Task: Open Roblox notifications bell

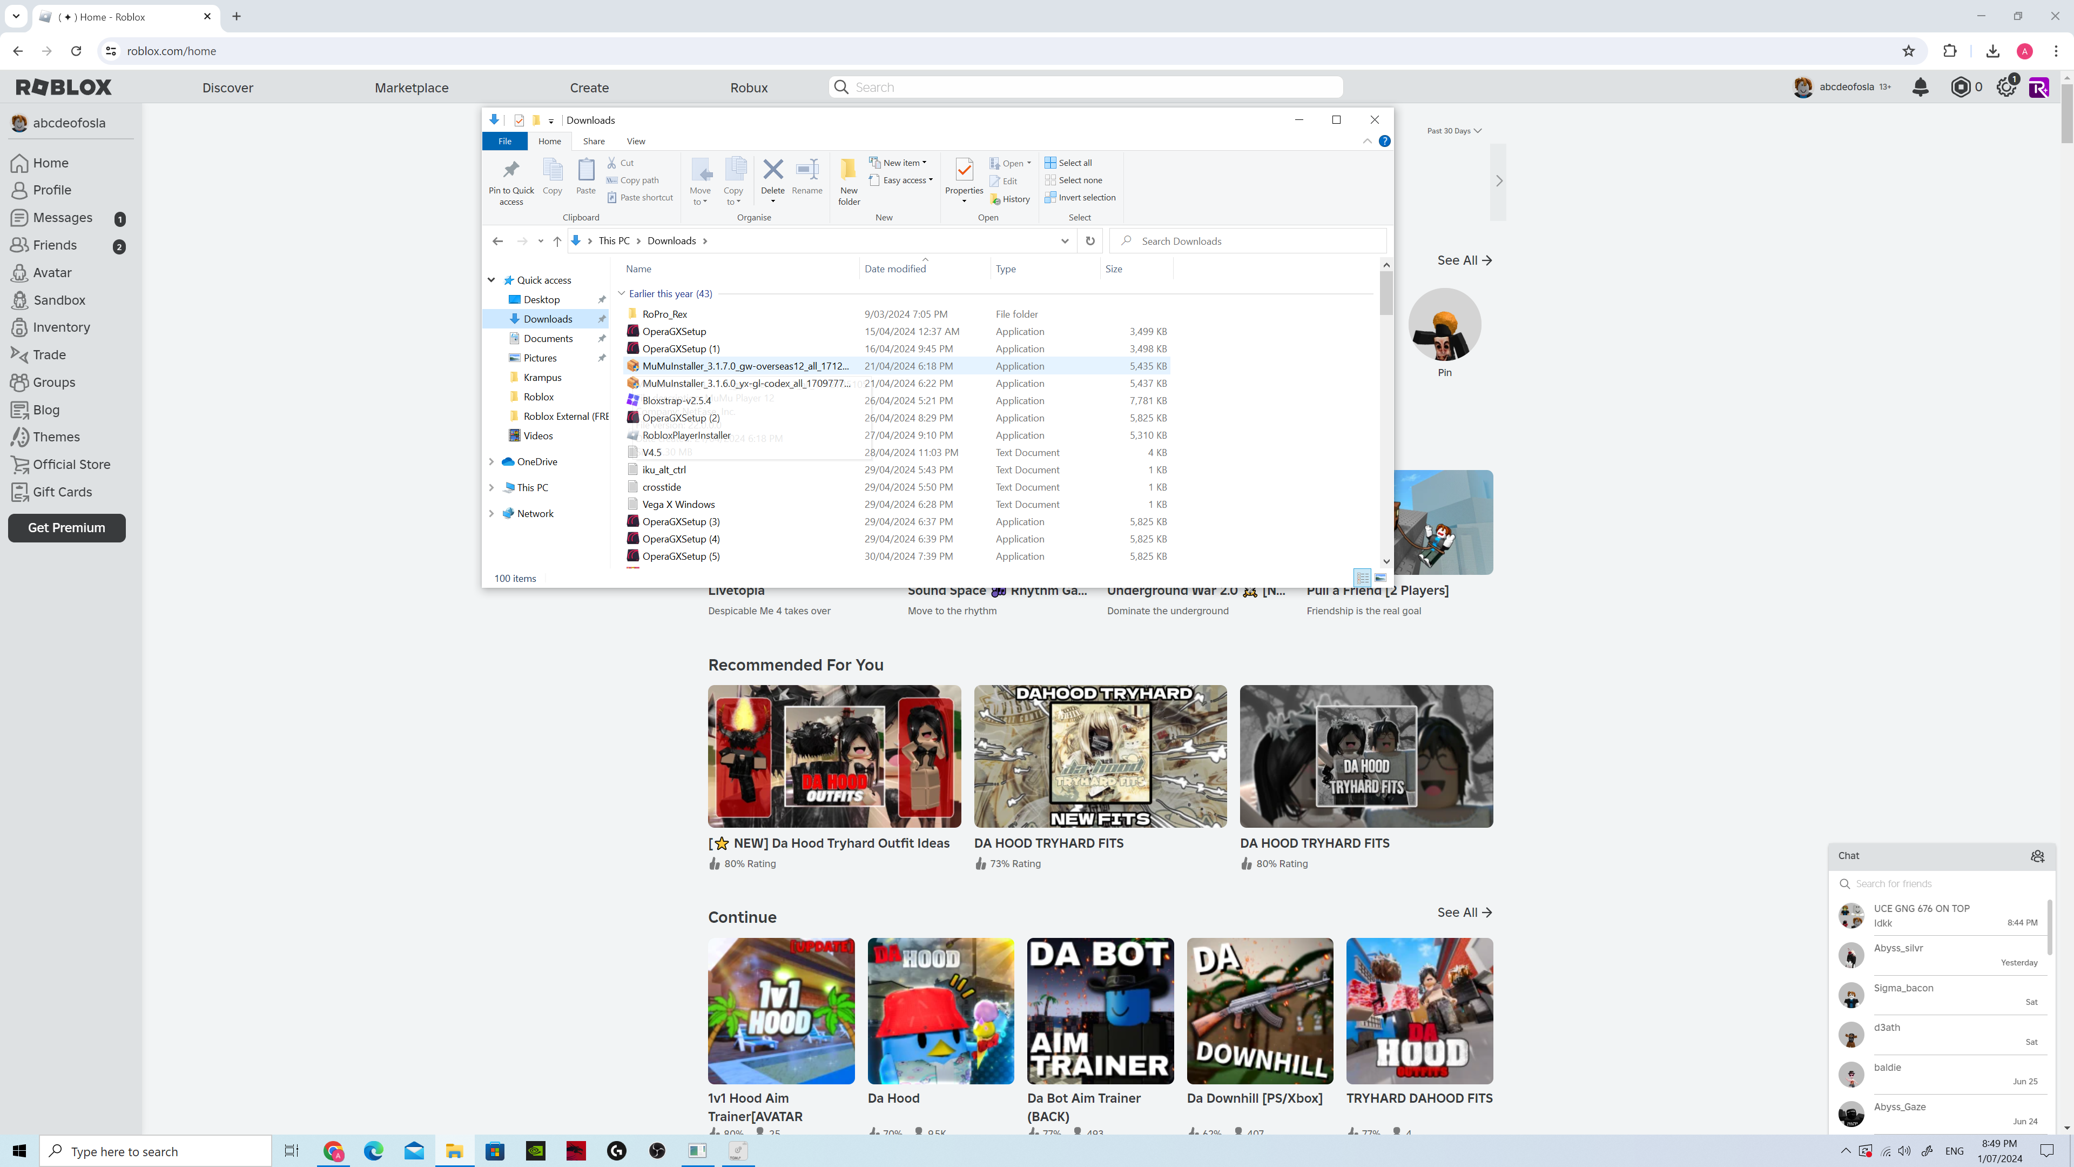Action: (x=1920, y=87)
